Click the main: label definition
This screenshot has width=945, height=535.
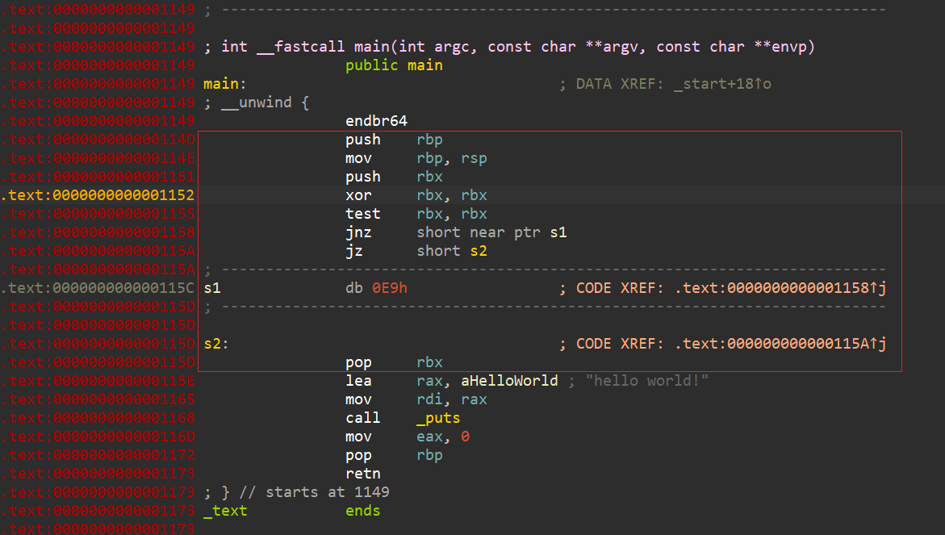point(224,84)
